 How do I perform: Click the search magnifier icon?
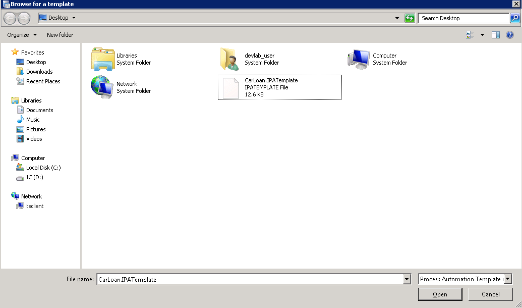514,18
